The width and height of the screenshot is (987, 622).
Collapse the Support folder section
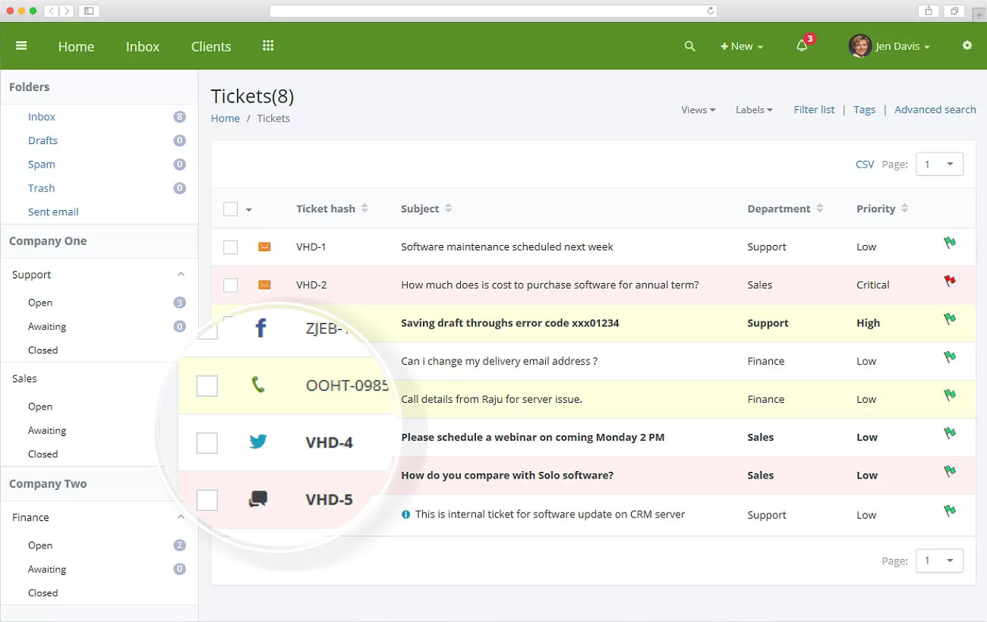coord(181,275)
